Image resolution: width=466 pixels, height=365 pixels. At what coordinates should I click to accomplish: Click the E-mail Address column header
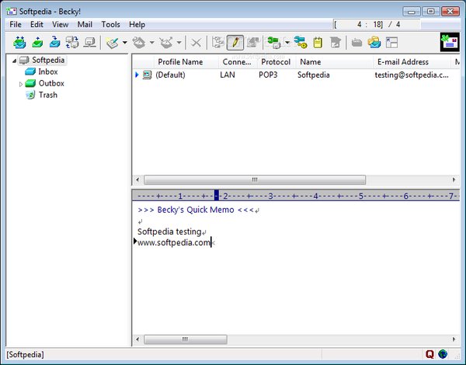tap(402, 62)
